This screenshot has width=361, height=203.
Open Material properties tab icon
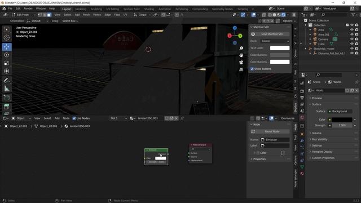(x=302, y=174)
